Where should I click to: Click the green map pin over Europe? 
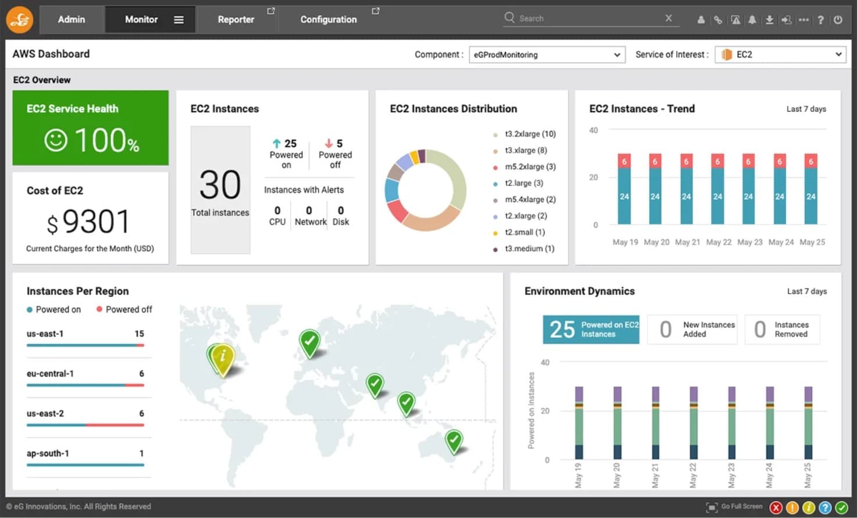[310, 343]
